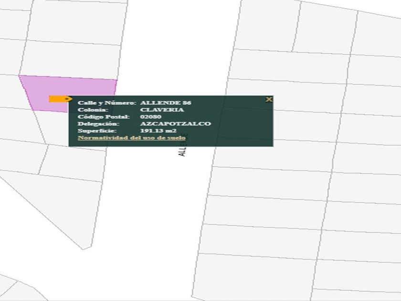Click the Superficie label
Screen dimensions: 401x301
97,131
